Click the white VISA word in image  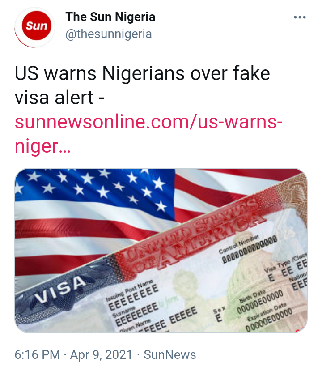click(60, 290)
